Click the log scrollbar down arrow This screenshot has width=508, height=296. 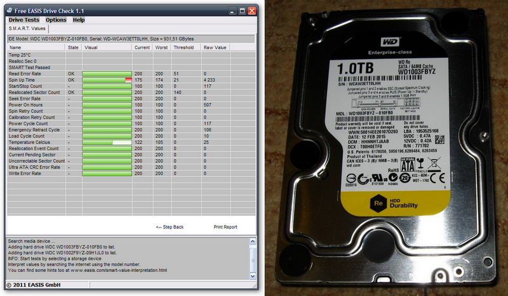253,276
